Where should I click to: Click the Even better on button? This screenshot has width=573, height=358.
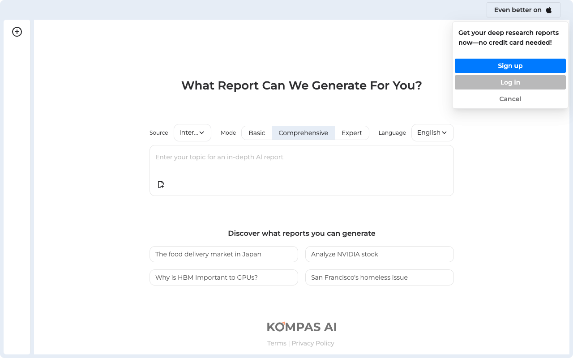[523, 10]
